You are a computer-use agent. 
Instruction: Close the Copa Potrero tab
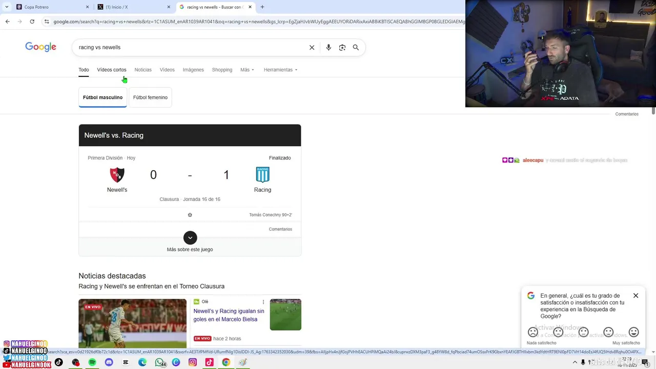point(87,7)
